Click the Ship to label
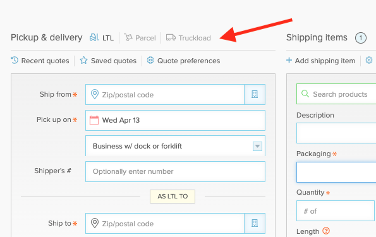The height and width of the screenshot is (237, 376). pyautogui.click(x=59, y=223)
